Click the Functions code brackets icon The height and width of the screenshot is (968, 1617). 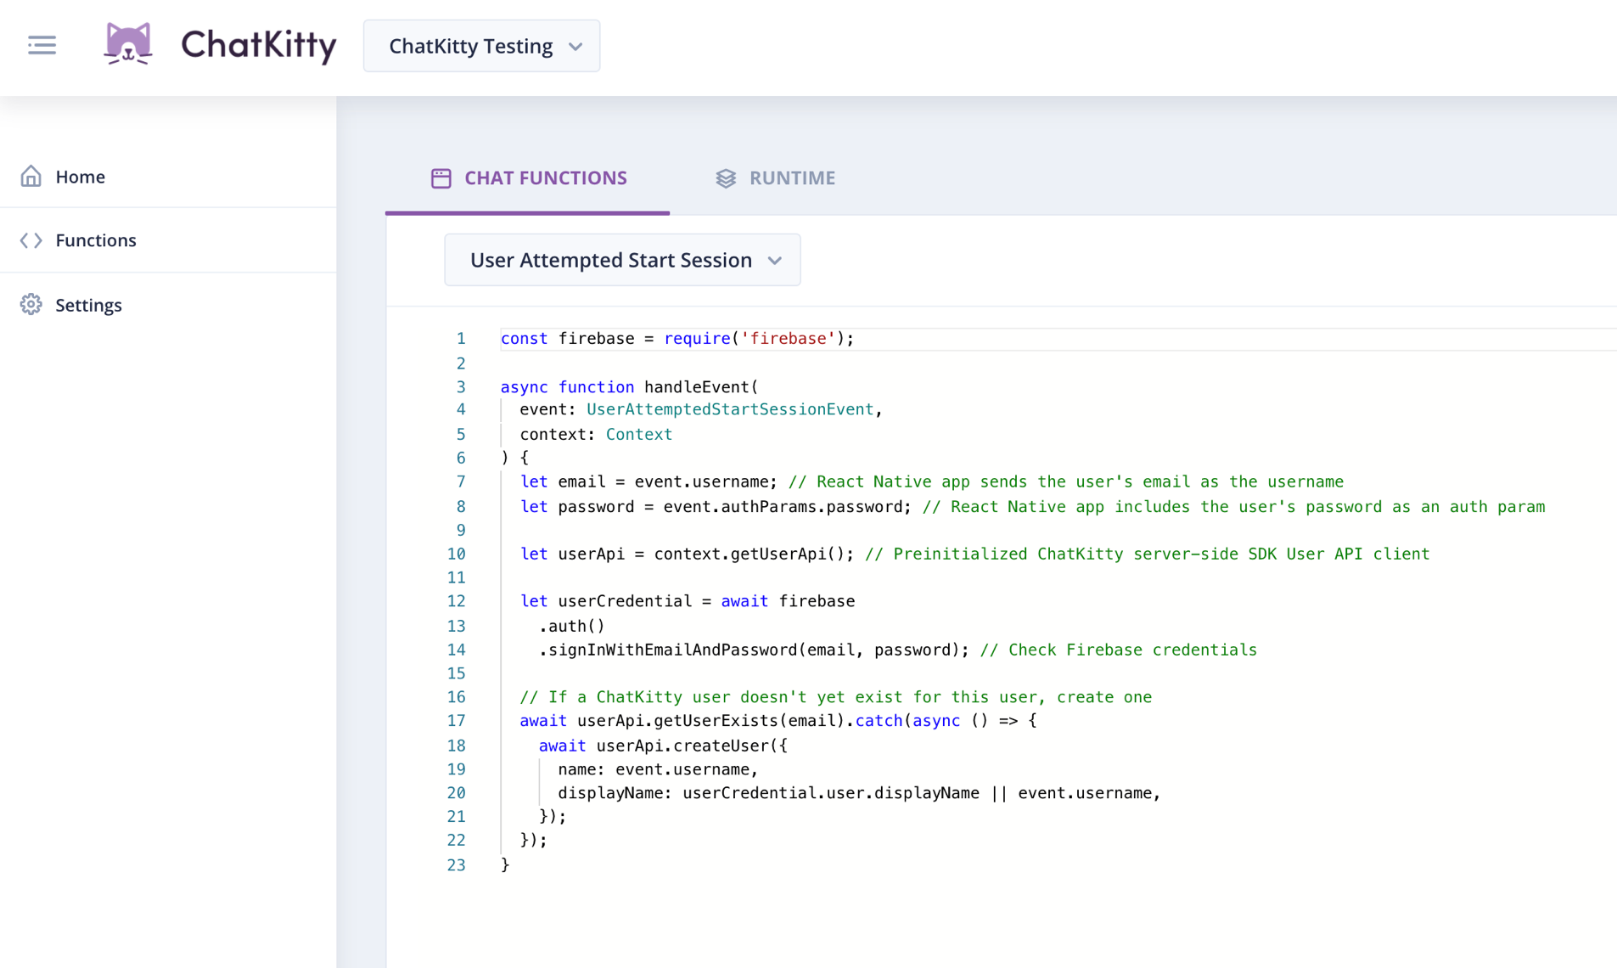point(31,240)
